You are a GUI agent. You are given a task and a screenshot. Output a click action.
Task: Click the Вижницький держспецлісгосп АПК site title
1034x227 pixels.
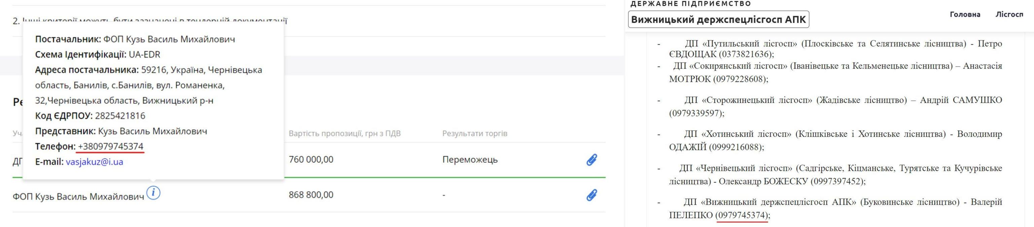pyautogui.click(x=718, y=20)
